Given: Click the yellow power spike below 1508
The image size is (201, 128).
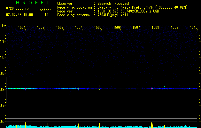Looking at the screenshot, I should coord(152,125).
